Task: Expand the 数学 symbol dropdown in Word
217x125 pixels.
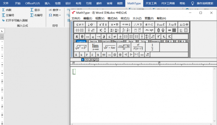Action: point(55,10)
